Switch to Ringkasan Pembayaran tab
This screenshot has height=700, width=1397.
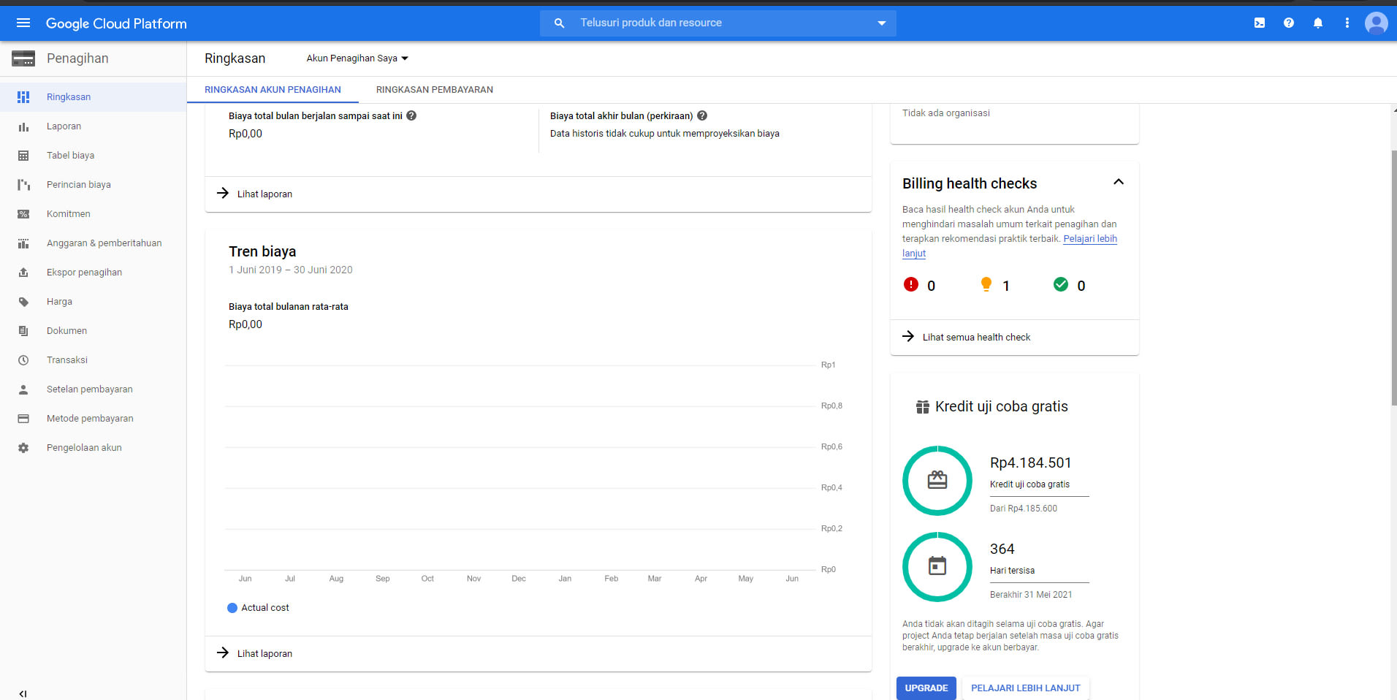(434, 90)
